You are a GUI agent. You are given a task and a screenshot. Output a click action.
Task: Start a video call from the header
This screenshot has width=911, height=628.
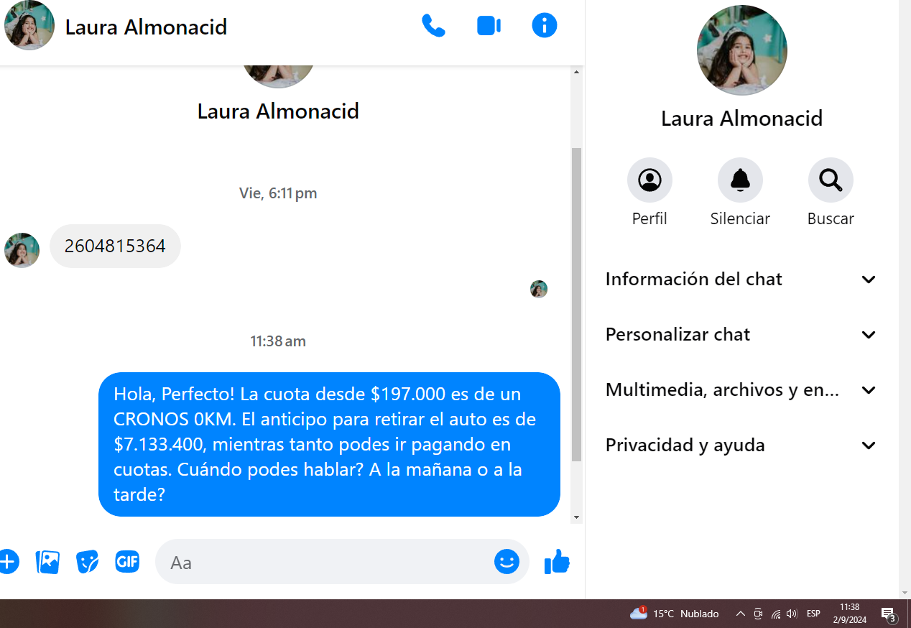coord(489,27)
